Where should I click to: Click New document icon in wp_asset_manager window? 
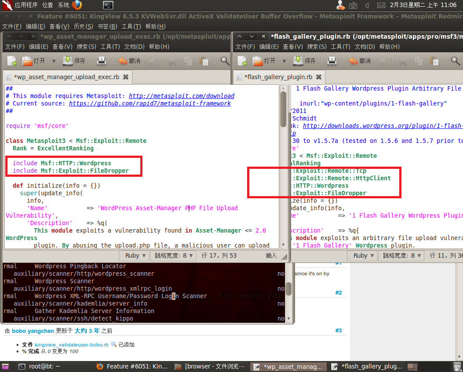pyautogui.click(x=11, y=61)
